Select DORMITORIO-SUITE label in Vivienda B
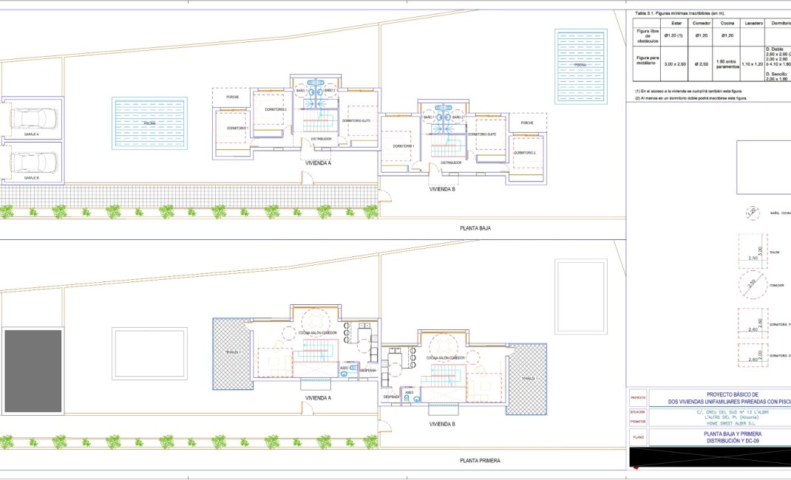Screen dimensions: 791x480 pos(482,134)
